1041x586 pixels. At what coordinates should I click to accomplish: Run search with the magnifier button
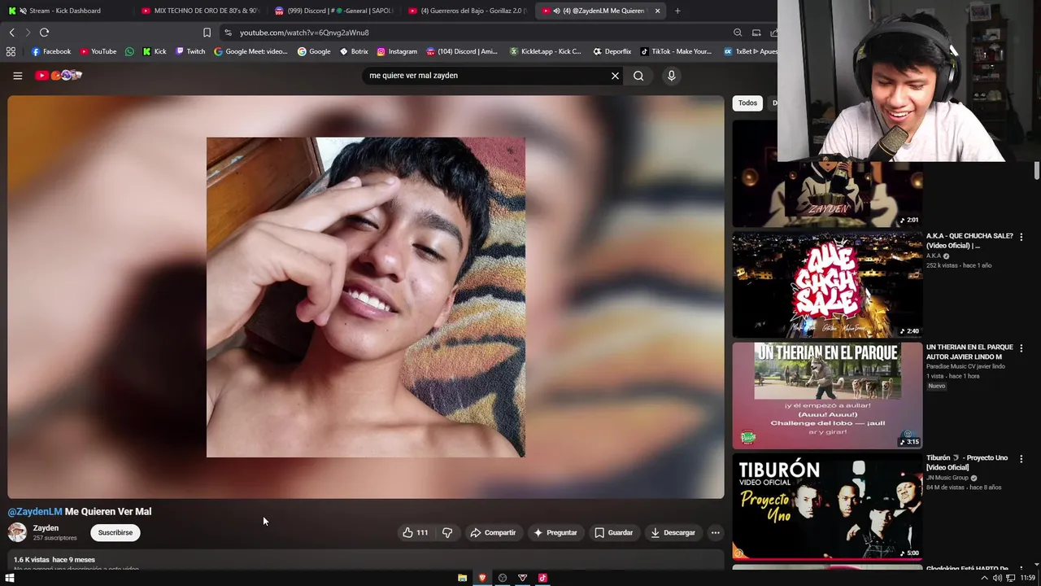coord(638,76)
